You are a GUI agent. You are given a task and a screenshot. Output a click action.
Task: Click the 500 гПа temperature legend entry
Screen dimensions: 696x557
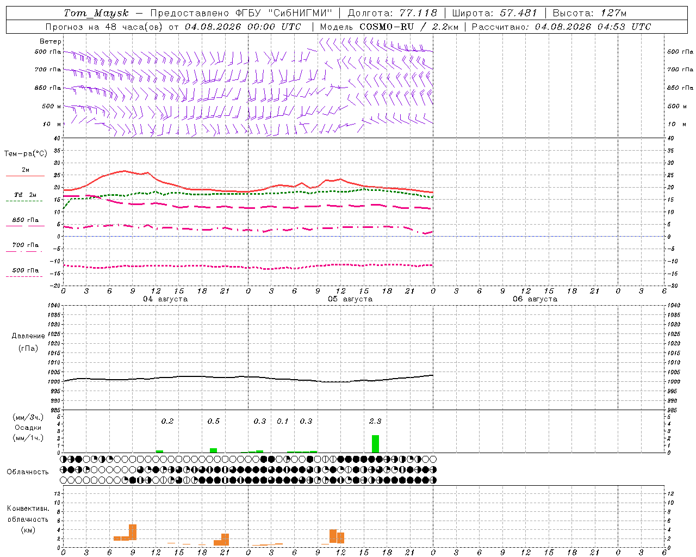click(25, 270)
